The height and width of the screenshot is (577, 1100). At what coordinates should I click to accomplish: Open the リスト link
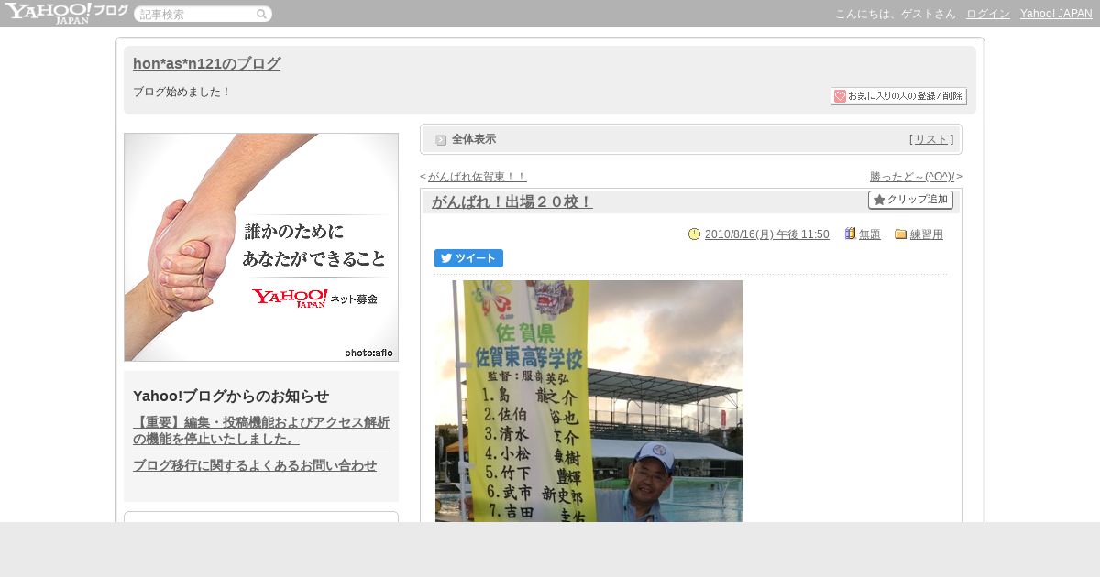pos(931,139)
